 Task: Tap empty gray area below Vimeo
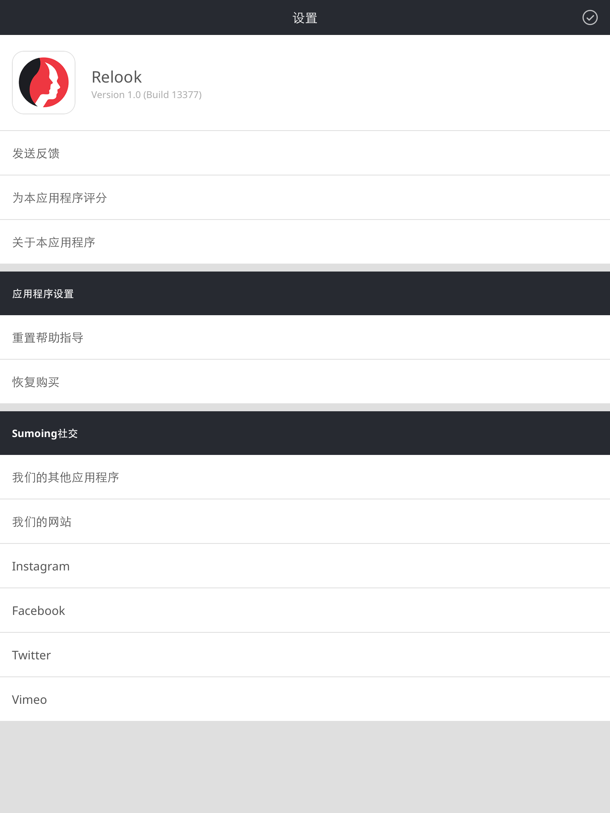305,767
